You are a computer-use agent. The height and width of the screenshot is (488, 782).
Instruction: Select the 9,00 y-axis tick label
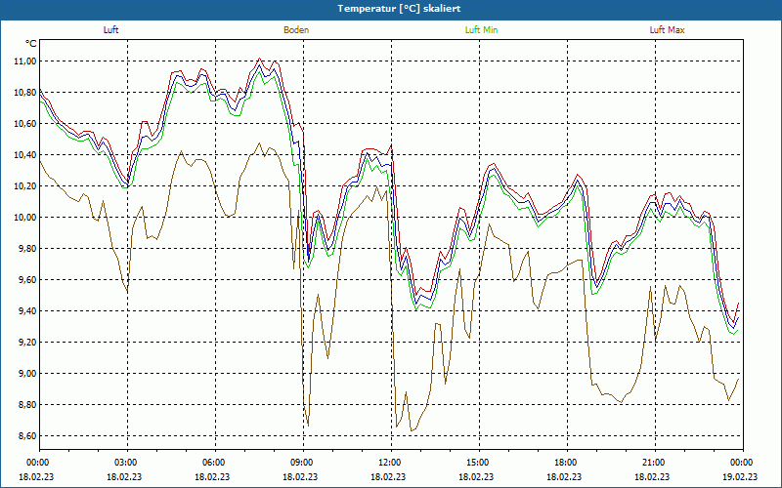tap(25, 373)
